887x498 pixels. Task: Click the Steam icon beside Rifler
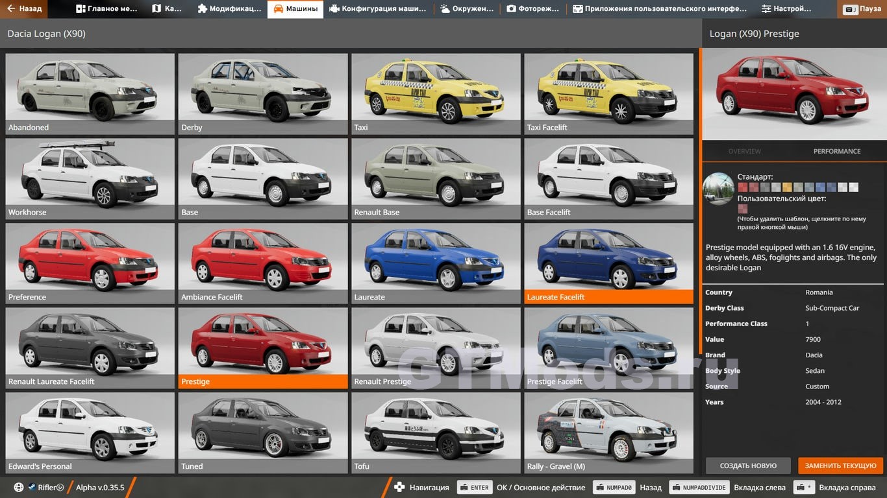pyautogui.click(x=31, y=488)
